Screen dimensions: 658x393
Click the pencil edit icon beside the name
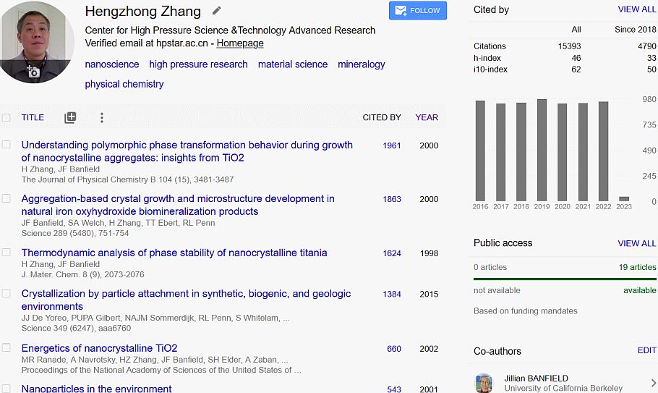[x=216, y=11]
